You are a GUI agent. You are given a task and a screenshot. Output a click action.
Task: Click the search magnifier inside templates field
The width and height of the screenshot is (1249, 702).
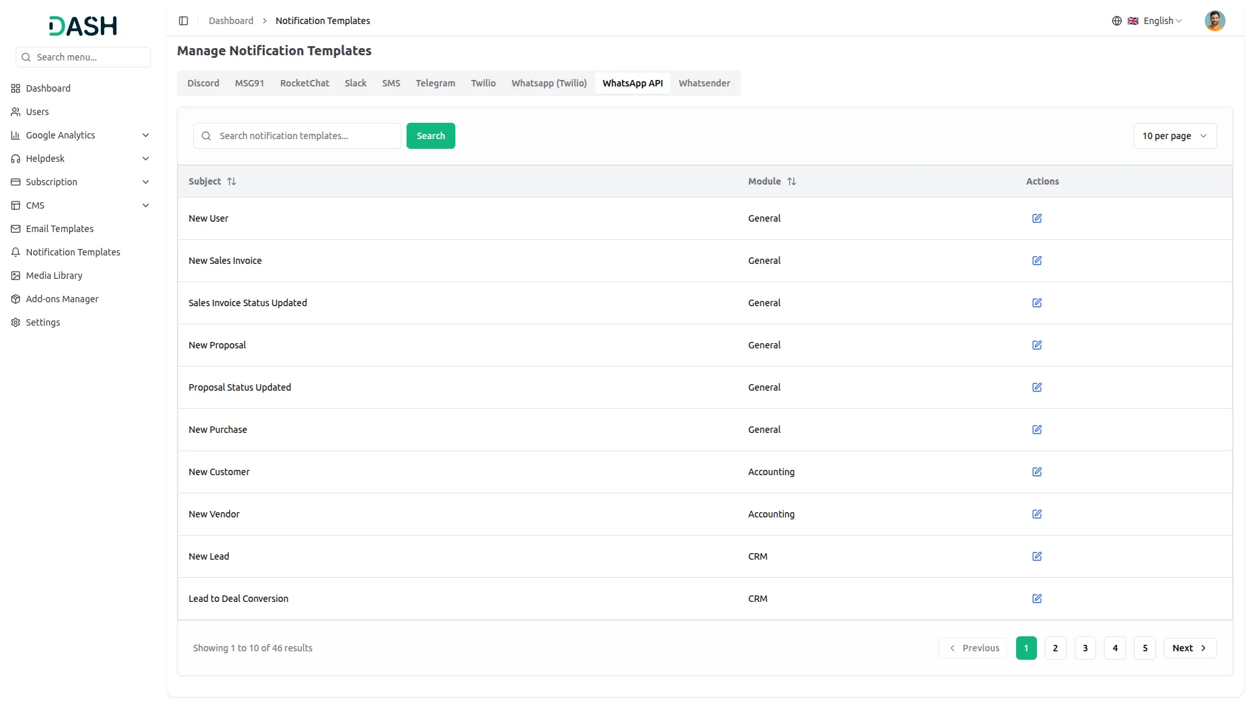pos(206,136)
